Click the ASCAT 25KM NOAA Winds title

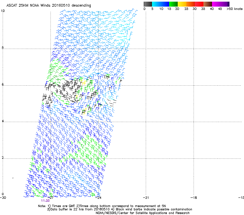tap(48, 5)
